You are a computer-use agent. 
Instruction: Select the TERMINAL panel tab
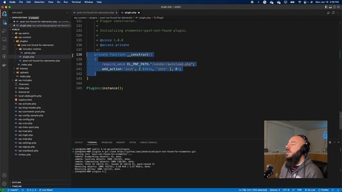tap(92, 142)
